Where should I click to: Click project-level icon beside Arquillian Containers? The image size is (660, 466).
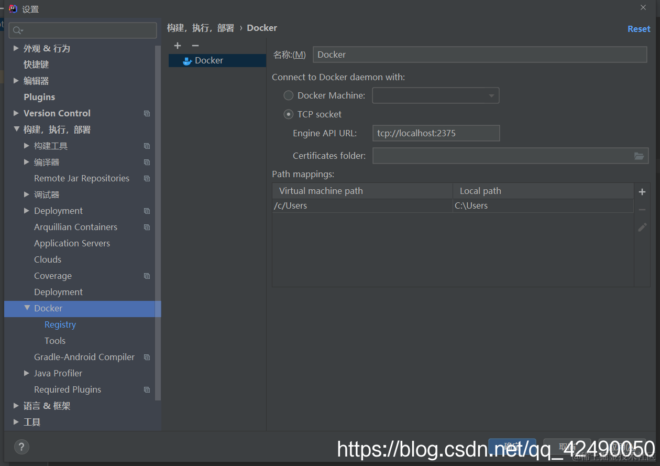147,227
